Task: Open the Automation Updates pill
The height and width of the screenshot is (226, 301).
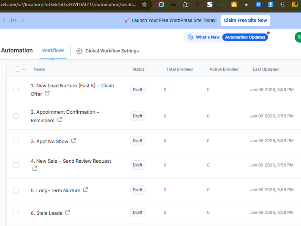Action: (x=245, y=37)
